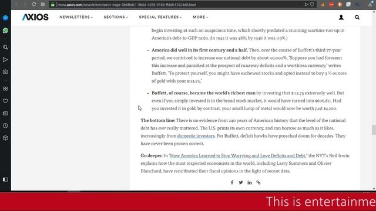
Task: Click the vertical scrollbar thumb
Action: point(374,130)
